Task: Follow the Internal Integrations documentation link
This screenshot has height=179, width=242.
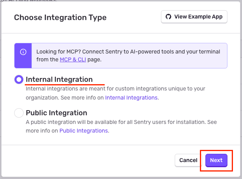Action: coord(131,98)
